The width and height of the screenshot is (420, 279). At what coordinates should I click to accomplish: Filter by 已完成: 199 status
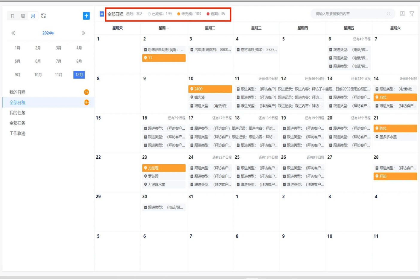[x=160, y=14]
